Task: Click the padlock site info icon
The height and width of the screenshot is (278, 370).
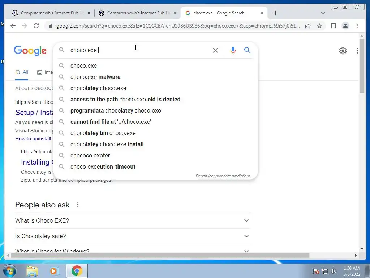Action: point(50,26)
